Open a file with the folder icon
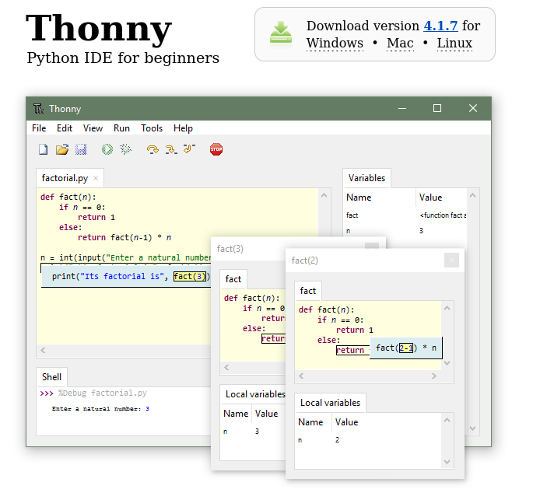This screenshot has width=533, height=493. pyautogui.click(x=62, y=149)
